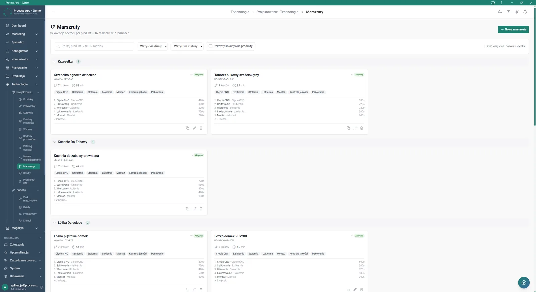Viewport: 536px width, 292px height.
Task: Toggle sidebar with the hamburger menu icon
Action: click(54, 12)
